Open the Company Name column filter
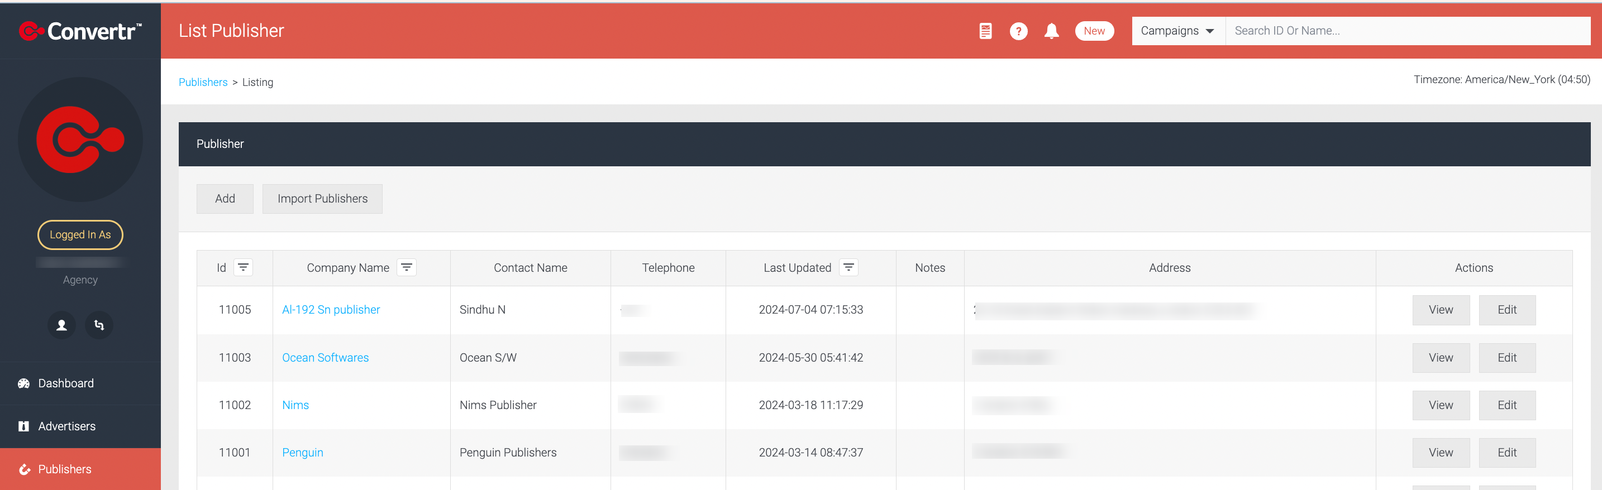1602x490 pixels. tap(407, 267)
